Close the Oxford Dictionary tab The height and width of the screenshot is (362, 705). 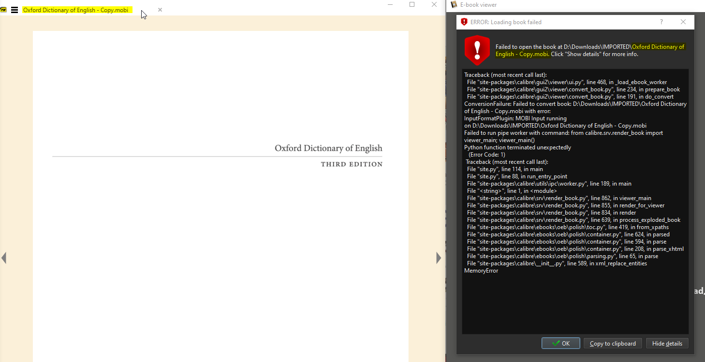[160, 10]
